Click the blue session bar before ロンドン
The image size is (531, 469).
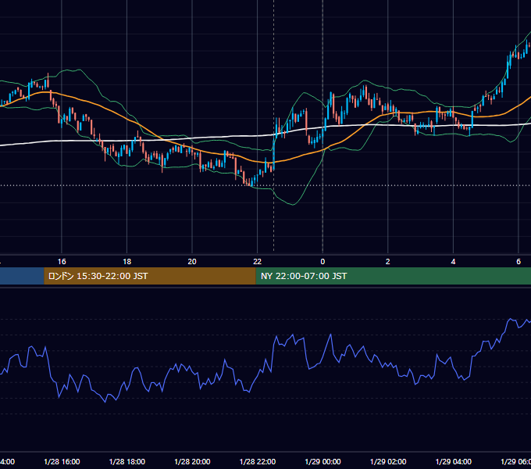pos(22,276)
